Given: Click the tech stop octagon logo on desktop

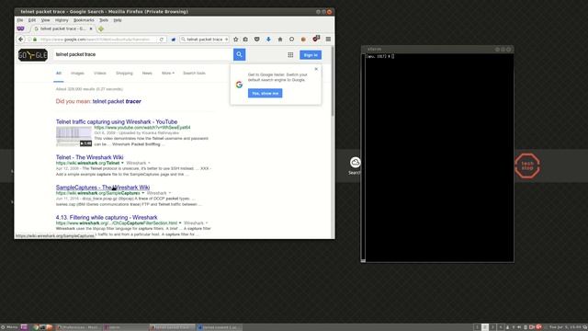Looking at the screenshot, I should [x=527, y=165].
